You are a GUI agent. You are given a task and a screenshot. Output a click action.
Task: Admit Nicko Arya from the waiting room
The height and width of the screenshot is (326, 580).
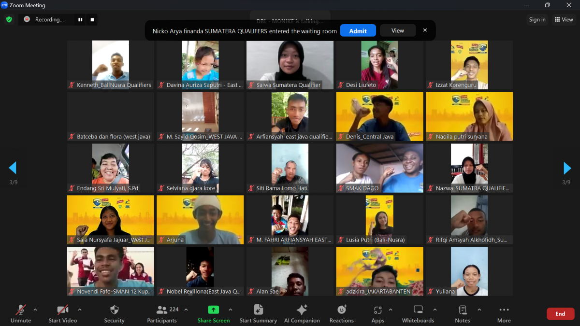pos(358,30)
